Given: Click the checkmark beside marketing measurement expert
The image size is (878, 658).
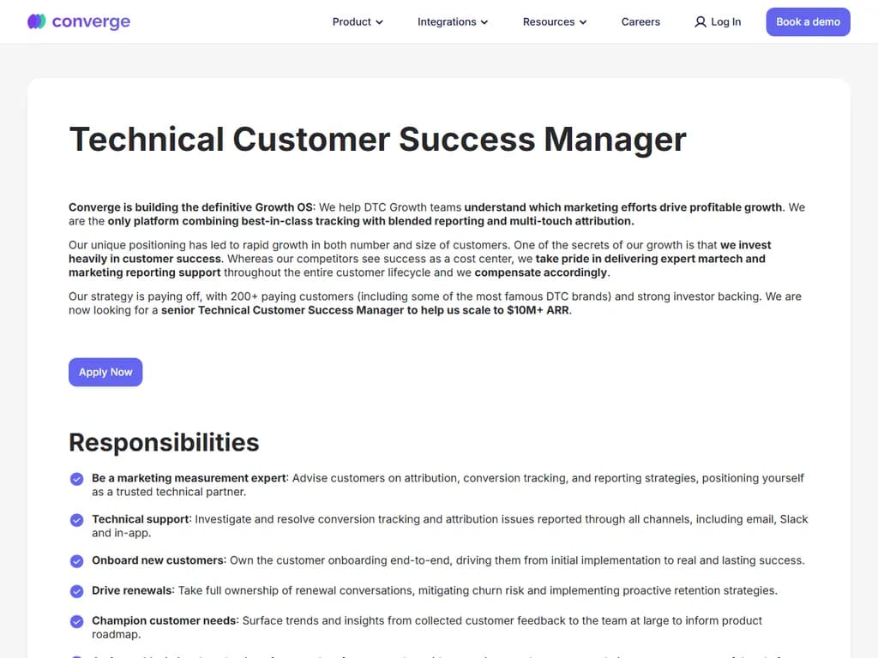Looking at the screenshot, I should (76, 479).
